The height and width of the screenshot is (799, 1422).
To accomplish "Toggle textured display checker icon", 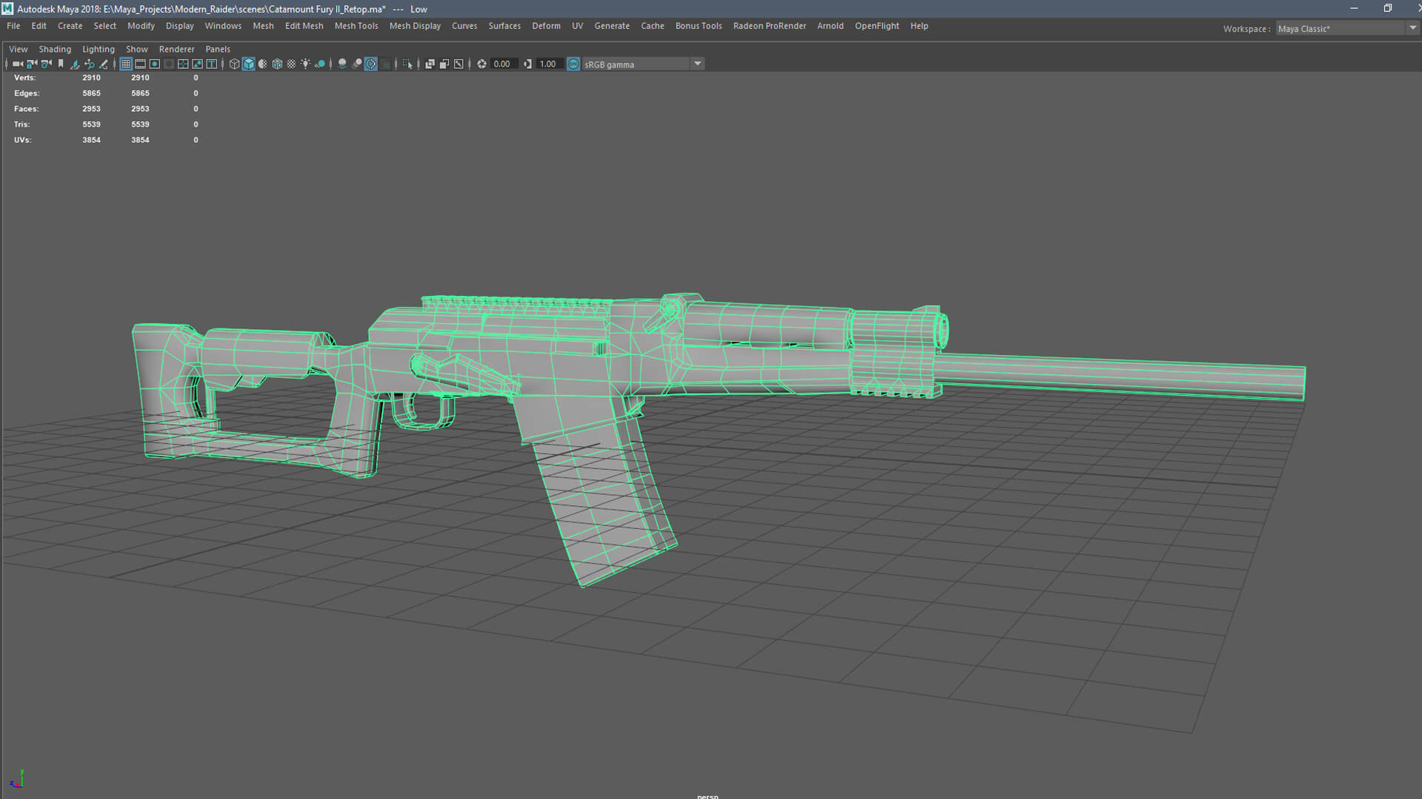I will coord(291,64).
